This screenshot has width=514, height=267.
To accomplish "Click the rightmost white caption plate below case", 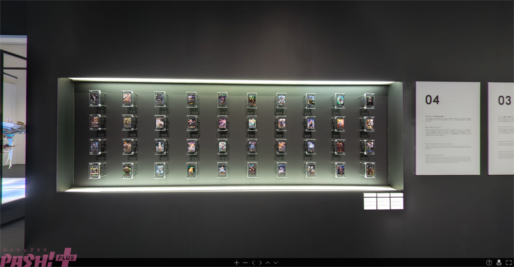I will click(x=396, y=202).
